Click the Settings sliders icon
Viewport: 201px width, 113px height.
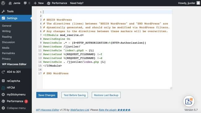coord(3,18)
